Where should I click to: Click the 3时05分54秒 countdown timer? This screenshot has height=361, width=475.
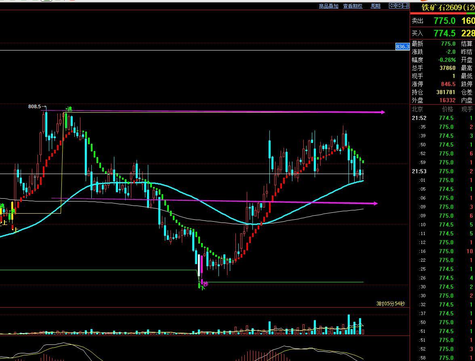tap(391, 304)
